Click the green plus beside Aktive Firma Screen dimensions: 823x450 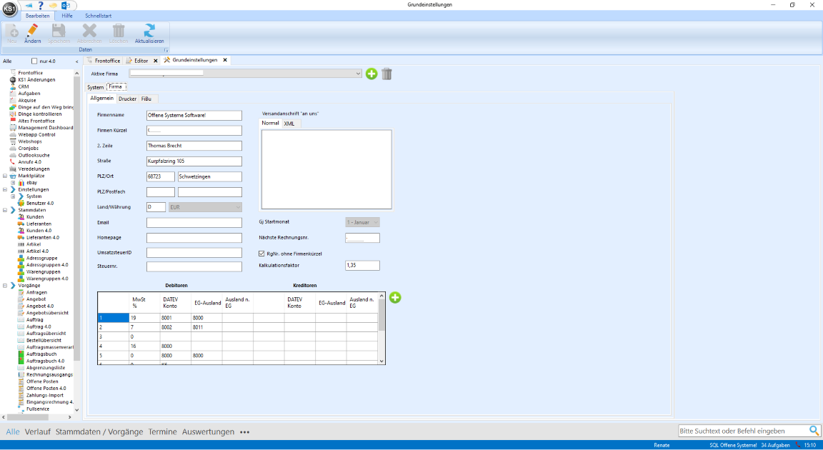tap(371, 74)
